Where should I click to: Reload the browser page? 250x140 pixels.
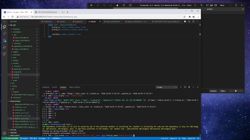12,17
